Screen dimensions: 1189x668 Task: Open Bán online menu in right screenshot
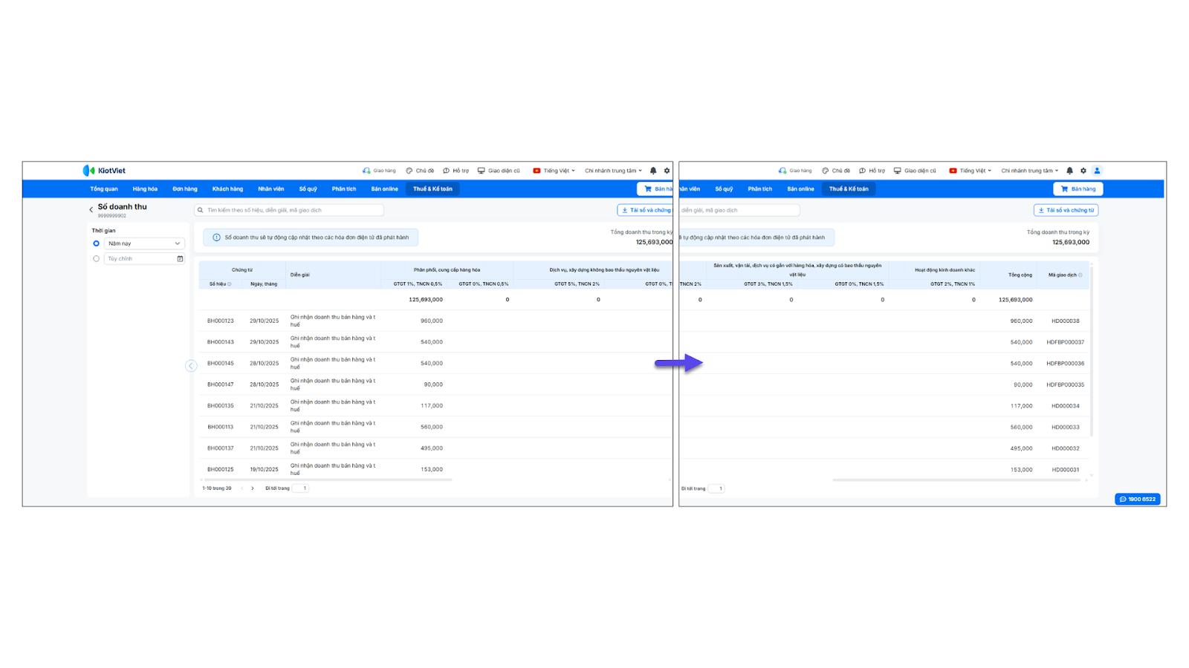(800, 189)
